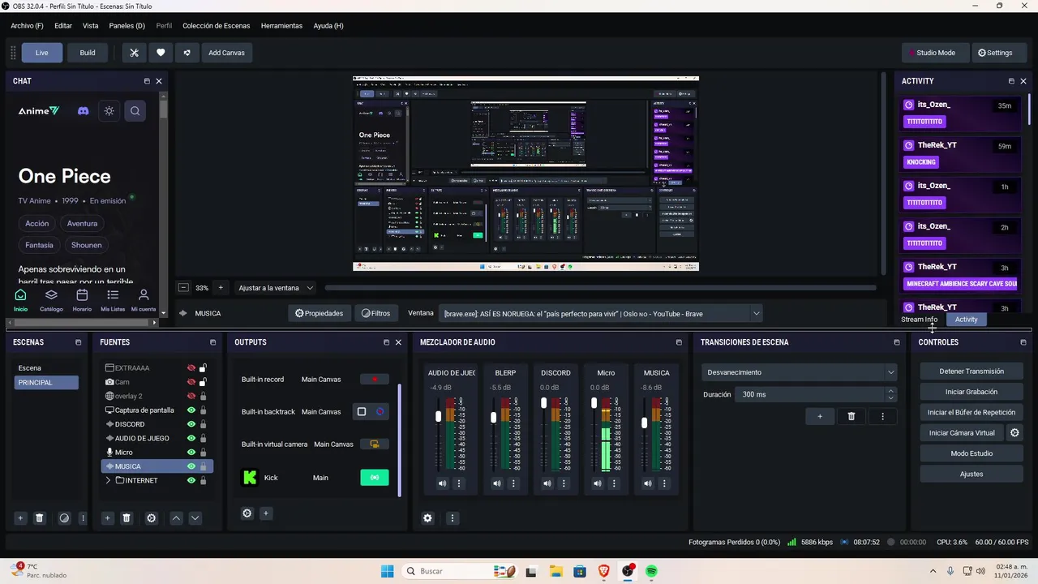The image size is (1038, 584).
Task: Click the icon left of Add Canvas
Action: (x=187, y=53)
